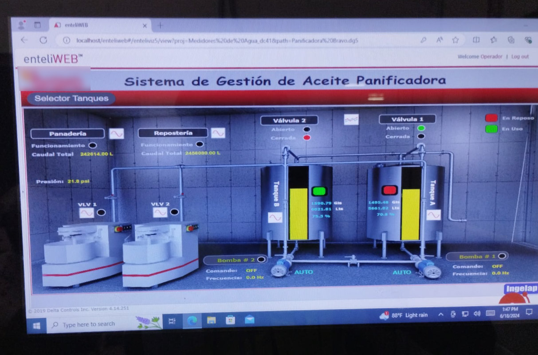Screen dimensions: 538x355
Task: Click the browser Back arrow
Action: (x=24, y=40)
